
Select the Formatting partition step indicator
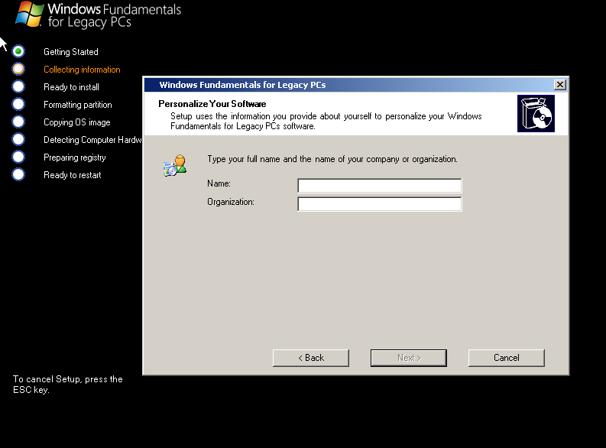pos(18,104)
